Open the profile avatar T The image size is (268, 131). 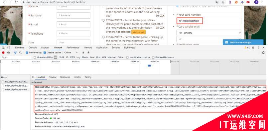point(256,2)
